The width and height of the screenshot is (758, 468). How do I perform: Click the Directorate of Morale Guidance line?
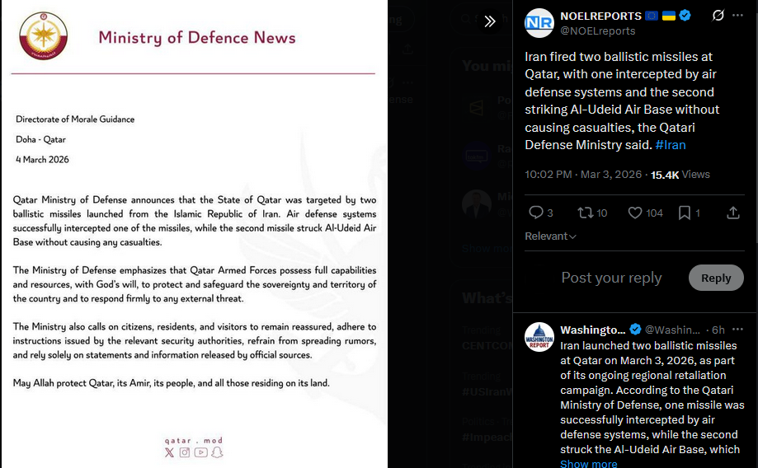pyautogui.click(x=75, y=119)
